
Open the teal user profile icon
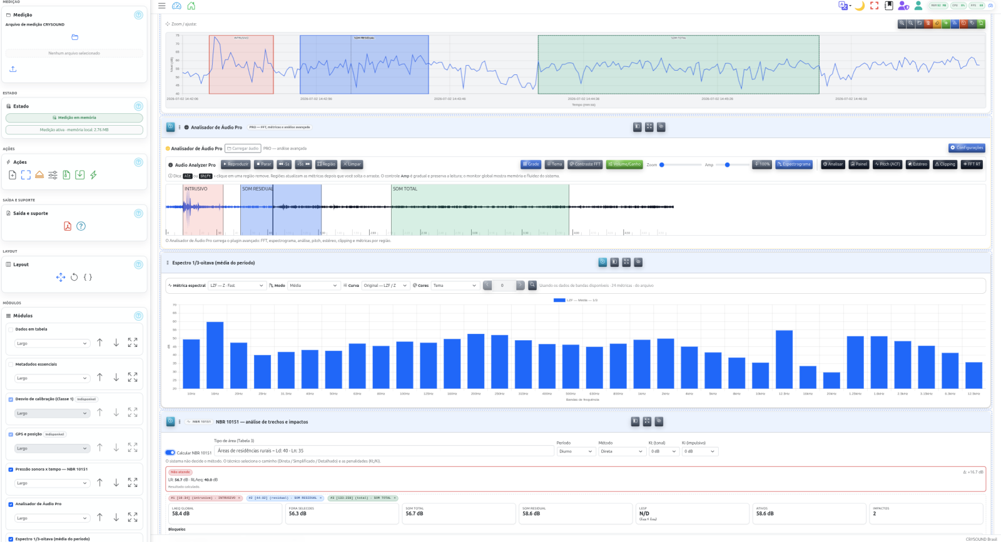coord(918,6)
